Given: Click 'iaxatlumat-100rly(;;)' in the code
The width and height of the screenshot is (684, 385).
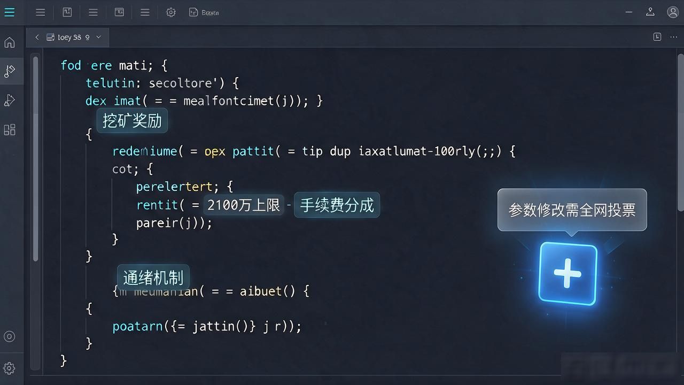Looking at the screenshot, I should tap(430, 151).
